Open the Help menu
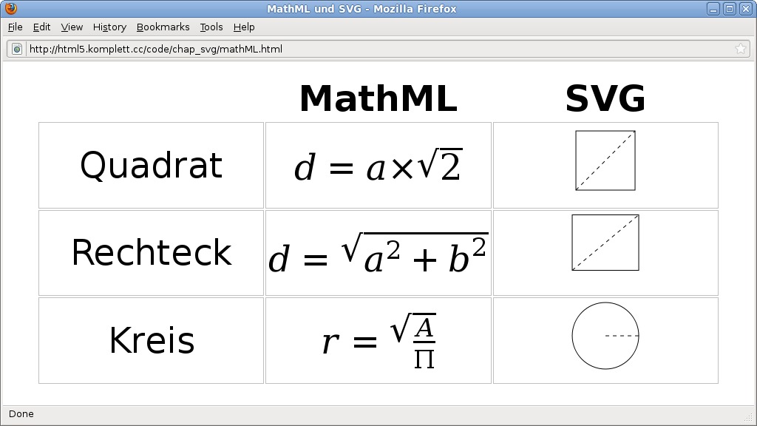Image resolution: width=757 pixels, height=426 pixels. (244, 27)
